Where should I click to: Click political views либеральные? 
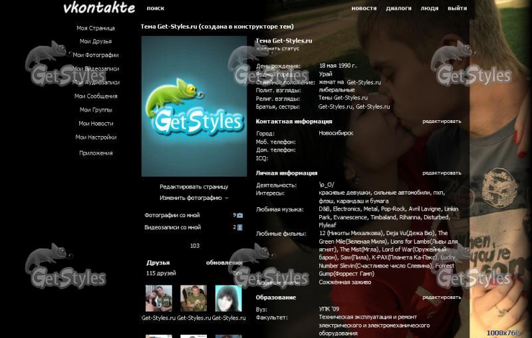(x=336, y=90)
